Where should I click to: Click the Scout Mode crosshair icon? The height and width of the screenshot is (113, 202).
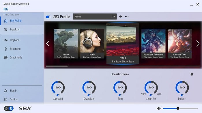(x=6, y=57)
